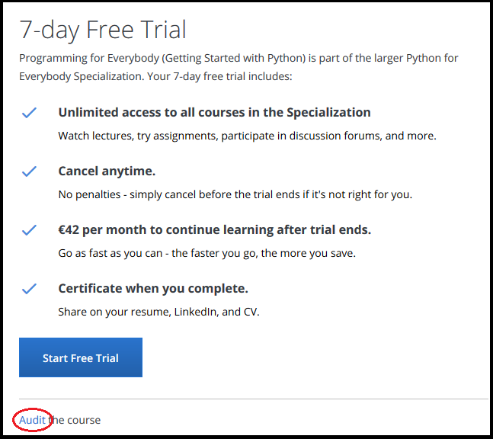Click the horizontal divider above Audit
Viewport: 493px width, 439px height.
[x=251, y=399]
